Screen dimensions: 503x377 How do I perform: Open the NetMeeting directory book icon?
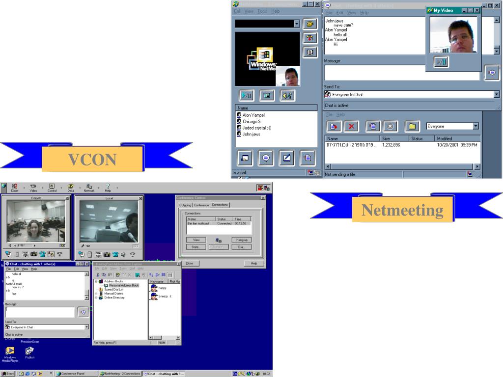(x=309, y=52)
